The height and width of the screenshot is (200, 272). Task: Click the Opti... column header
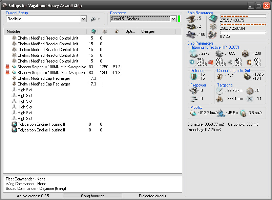pyautogui.click(x=130, y=31)
